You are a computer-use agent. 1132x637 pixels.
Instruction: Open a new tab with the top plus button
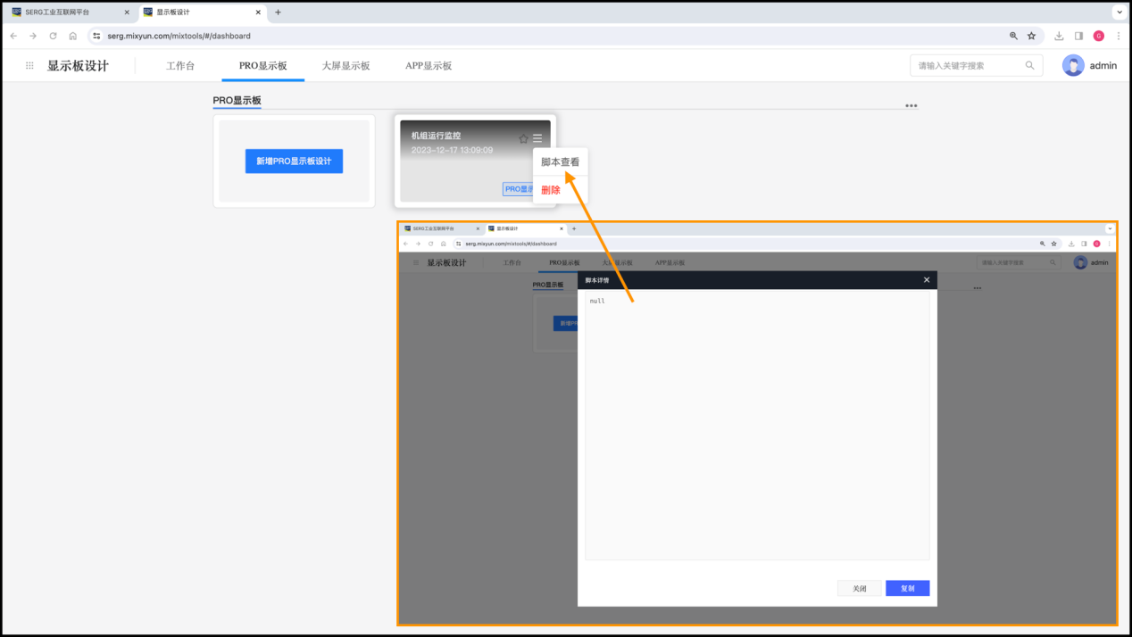(278, 12)
